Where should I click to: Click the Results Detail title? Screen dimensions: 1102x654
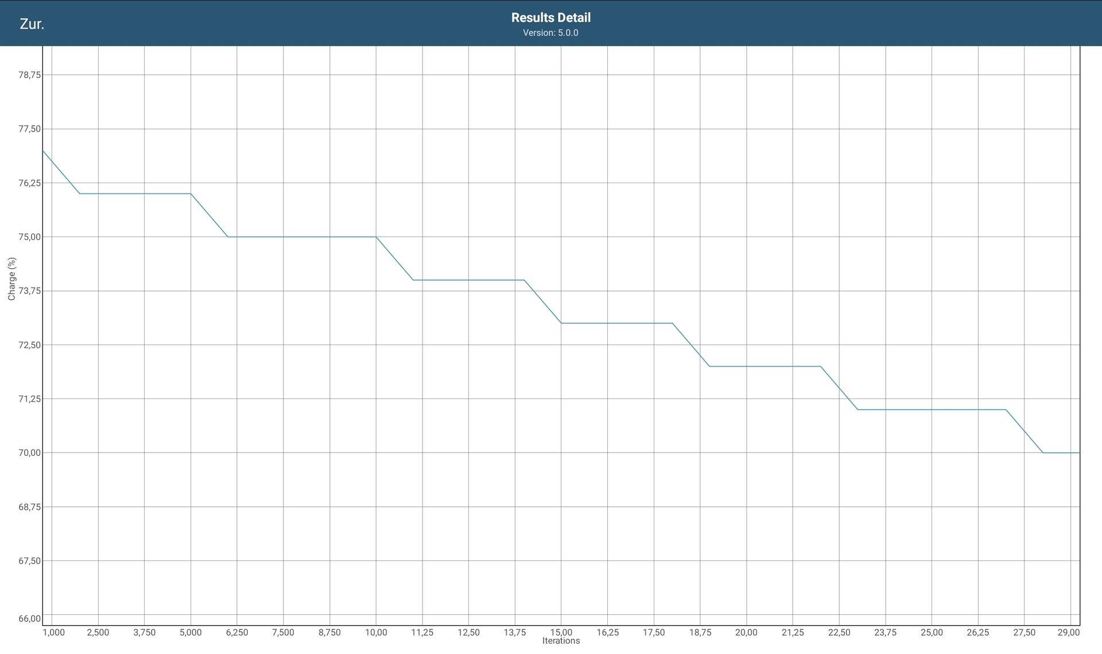tap(550, 17)
